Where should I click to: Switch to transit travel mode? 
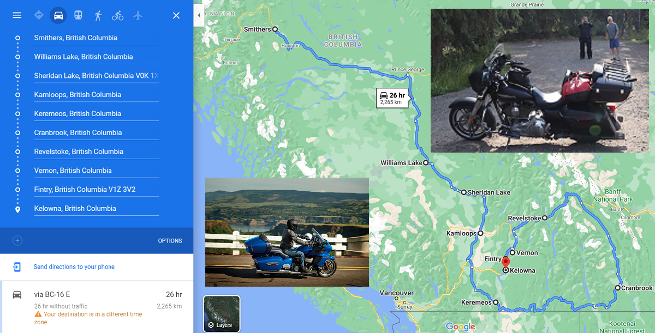(78, 15)
